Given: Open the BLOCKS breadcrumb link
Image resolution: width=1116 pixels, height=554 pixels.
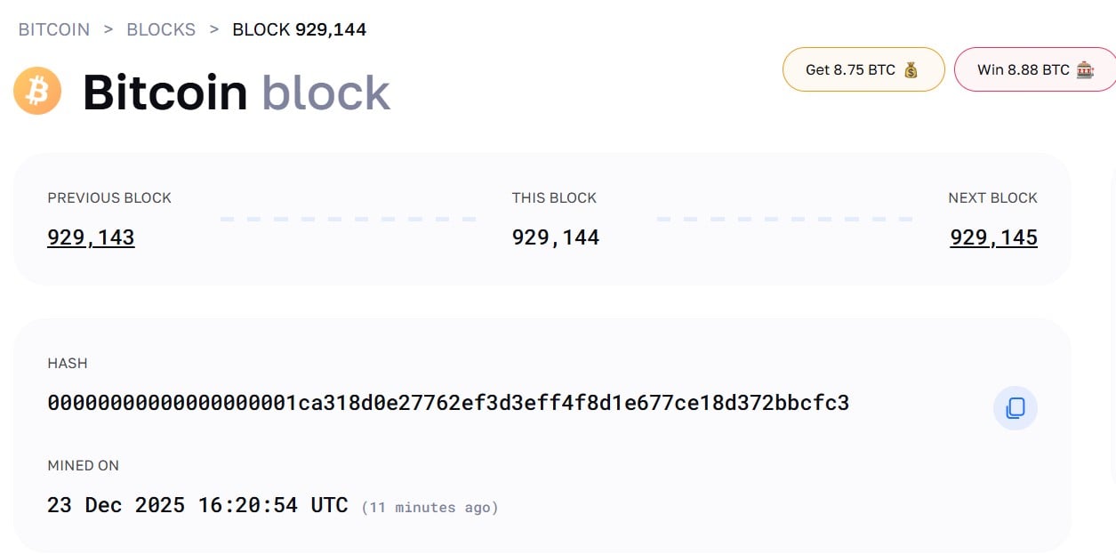Looking at the screenshot, I should 161,29.
